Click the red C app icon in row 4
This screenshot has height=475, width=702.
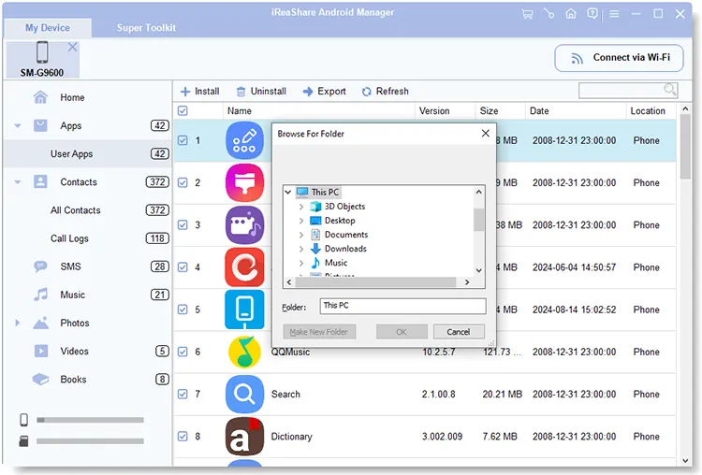pyautogui.click(x=244, y=267)
